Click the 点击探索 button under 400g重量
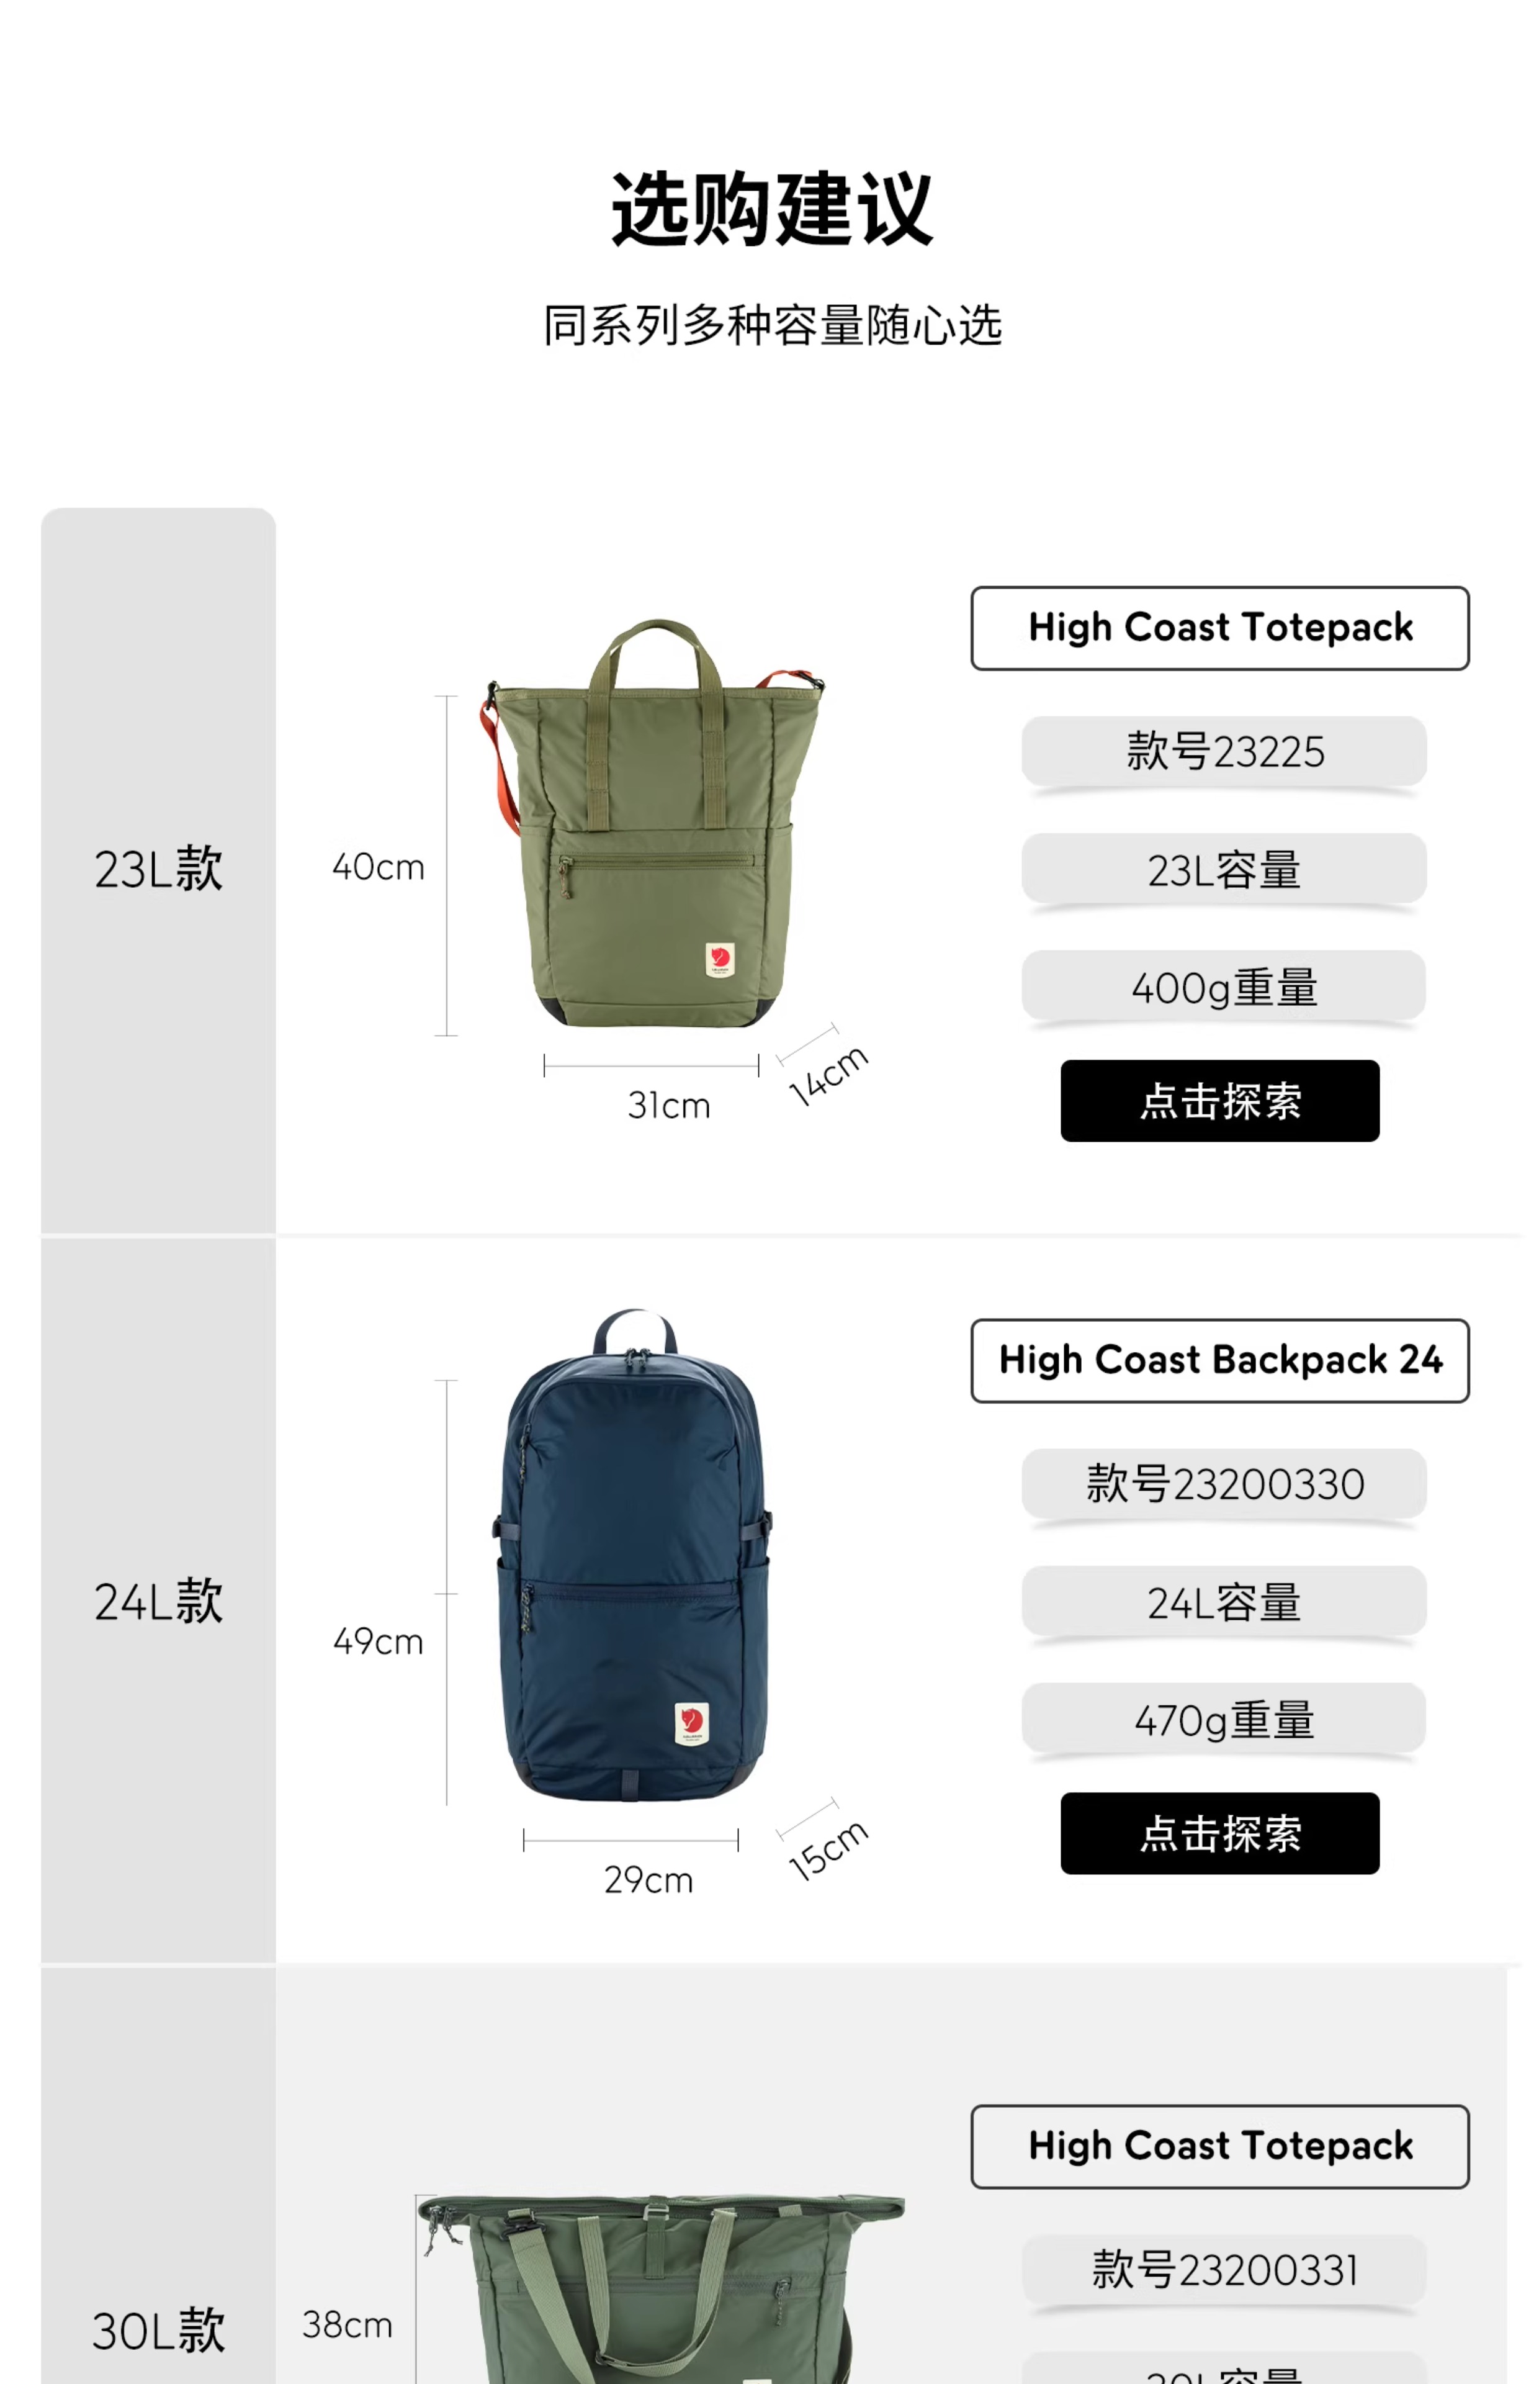 pyautogui.click(x=1219, y=1101)
